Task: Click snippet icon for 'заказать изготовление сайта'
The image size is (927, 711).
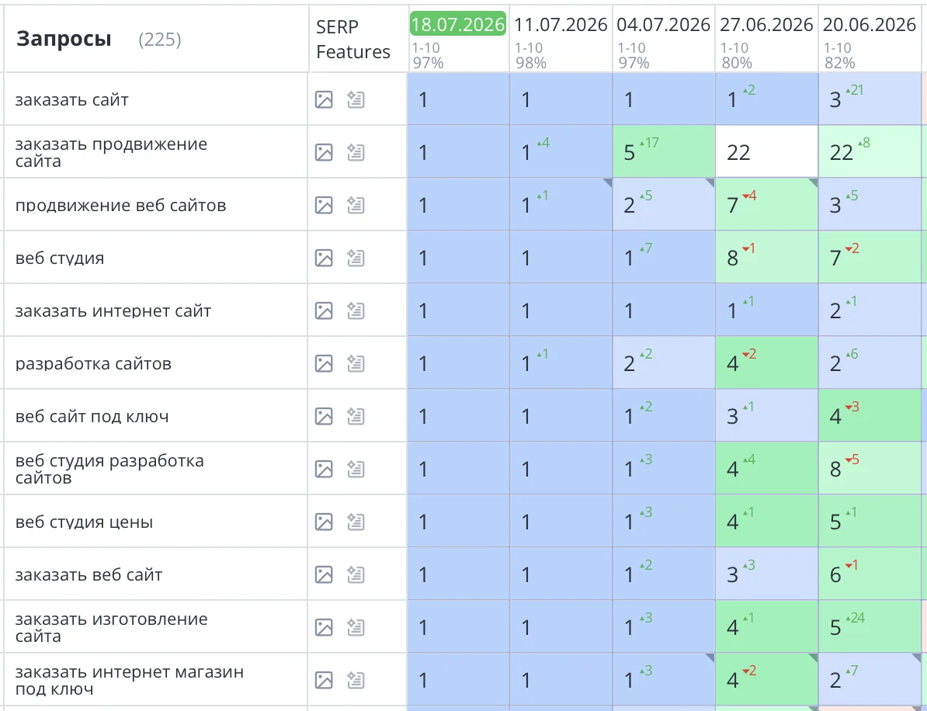Action: point(356,627)
